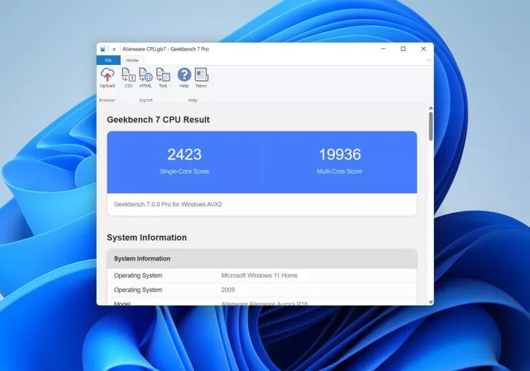Open the Help icon
The height and width of the screenshot is (371, 530).
184,78
